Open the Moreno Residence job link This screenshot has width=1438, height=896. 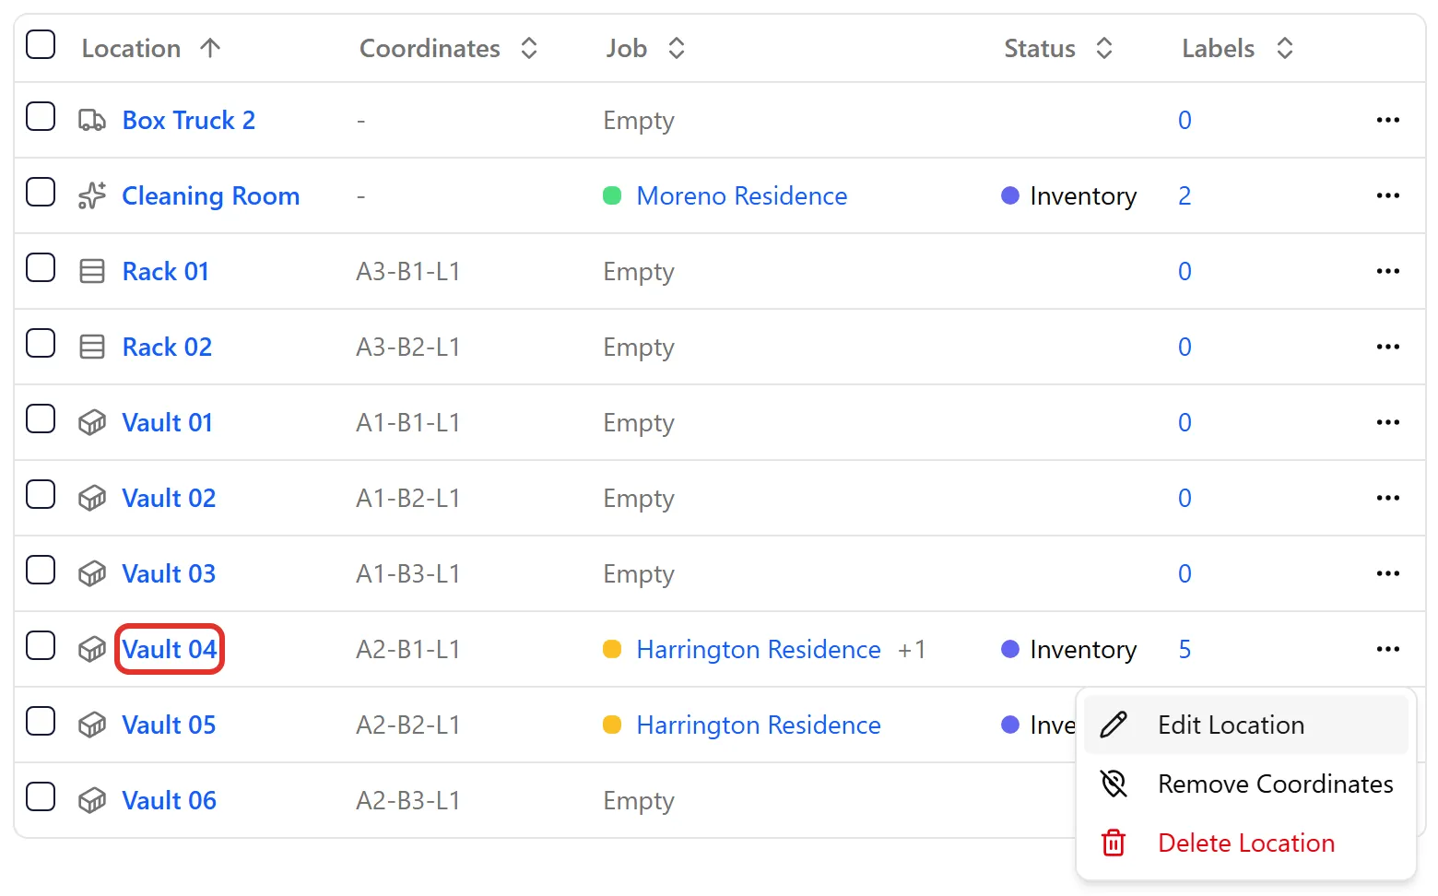(x=742, y=195)
